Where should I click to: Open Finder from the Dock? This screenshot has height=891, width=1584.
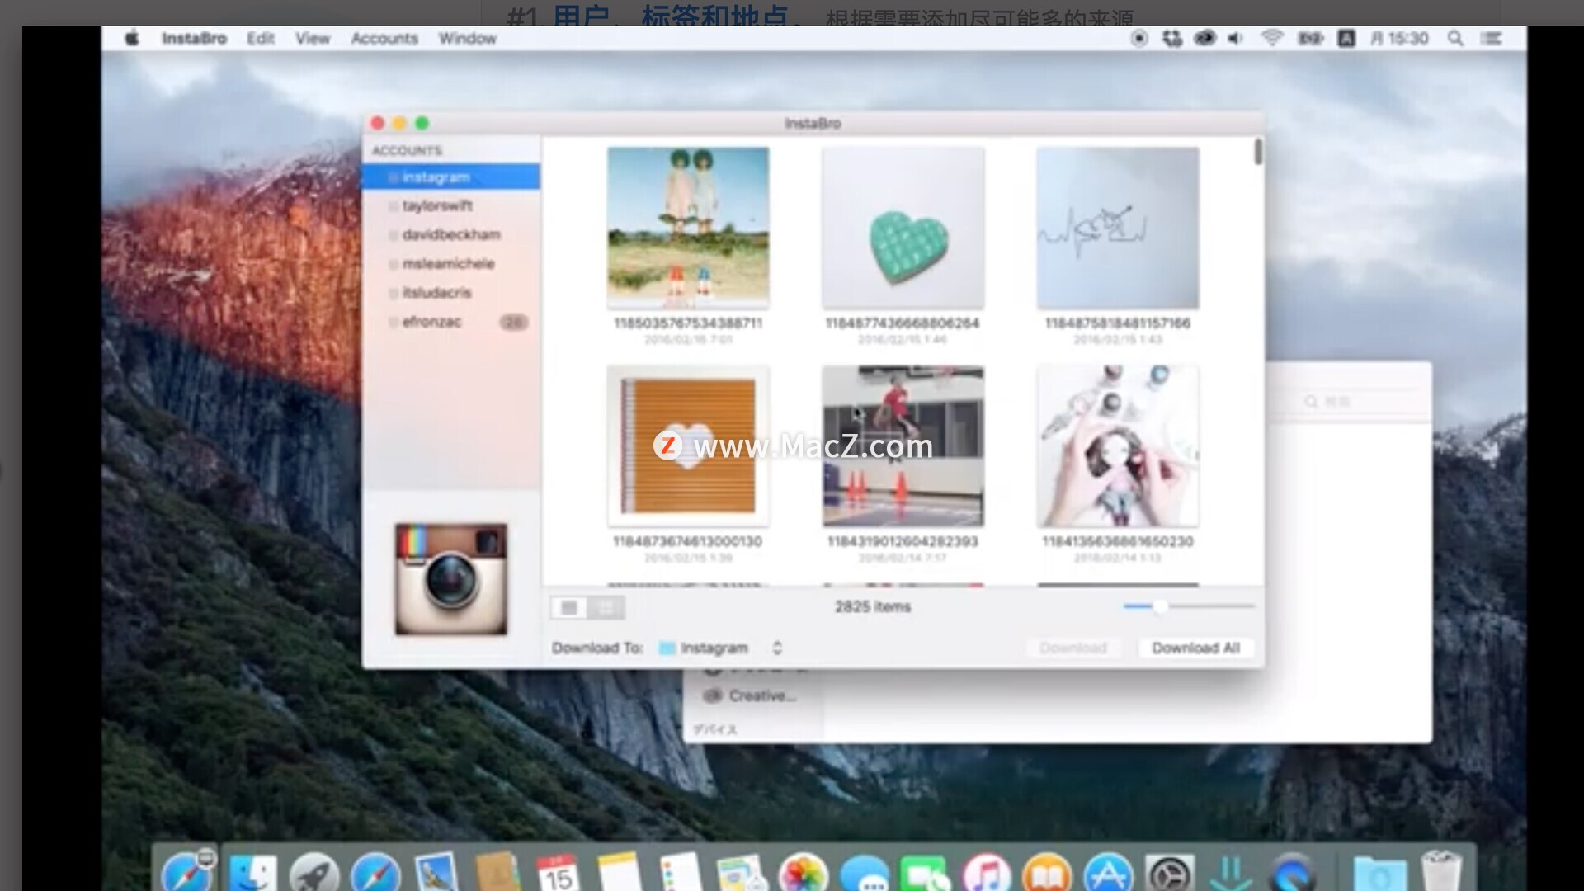point(252,874)
